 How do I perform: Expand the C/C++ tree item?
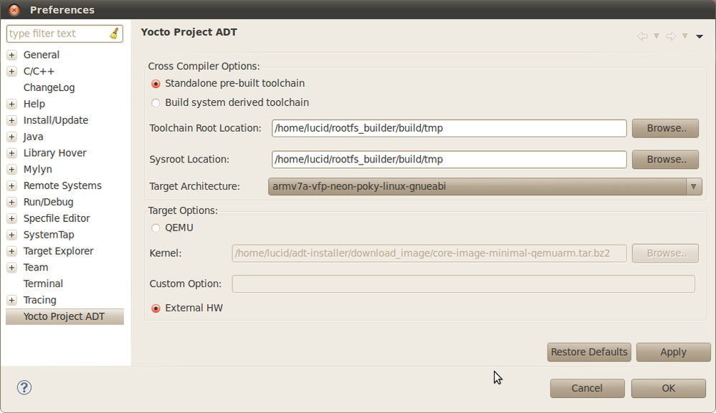(x=11, y=71)
